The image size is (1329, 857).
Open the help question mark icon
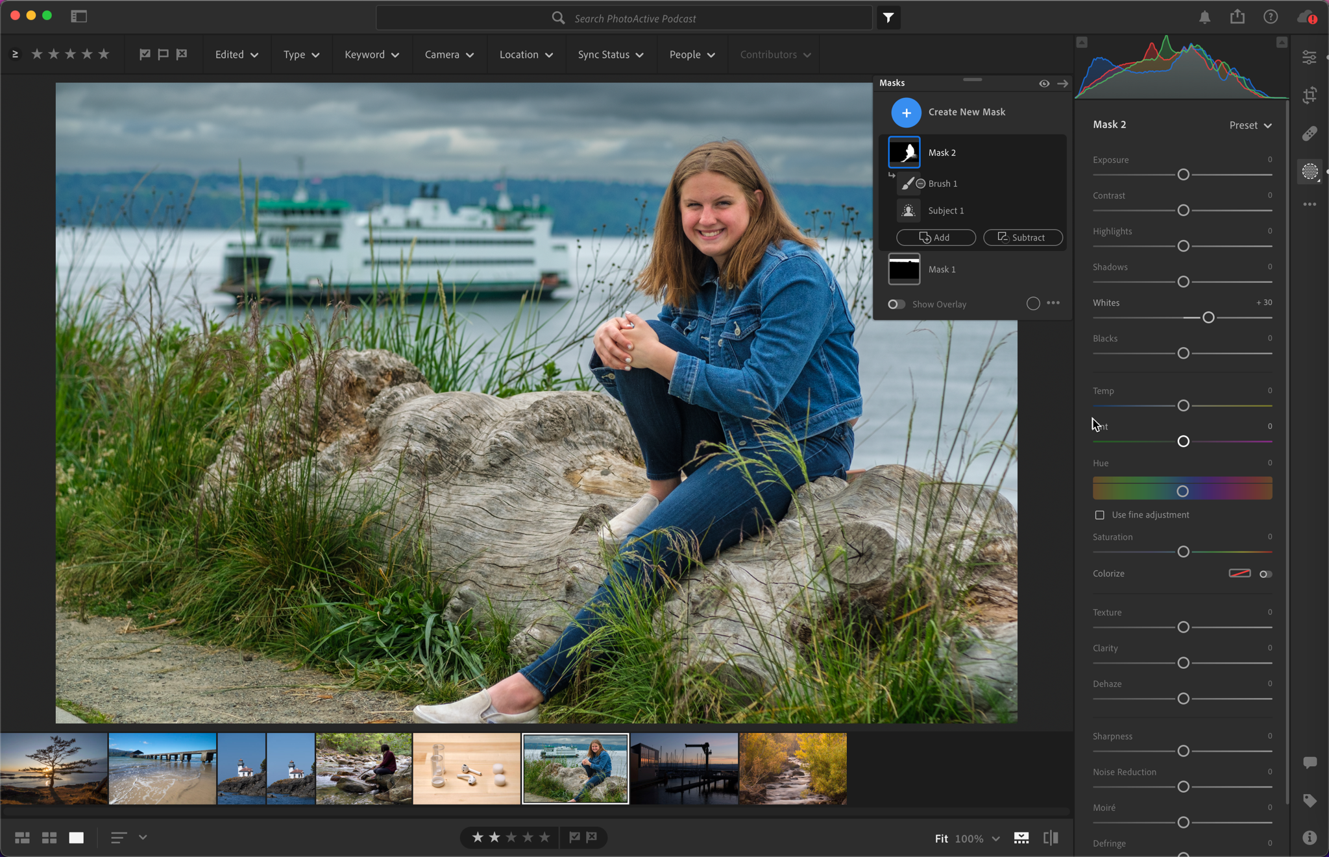click(x=1271, y=17)
